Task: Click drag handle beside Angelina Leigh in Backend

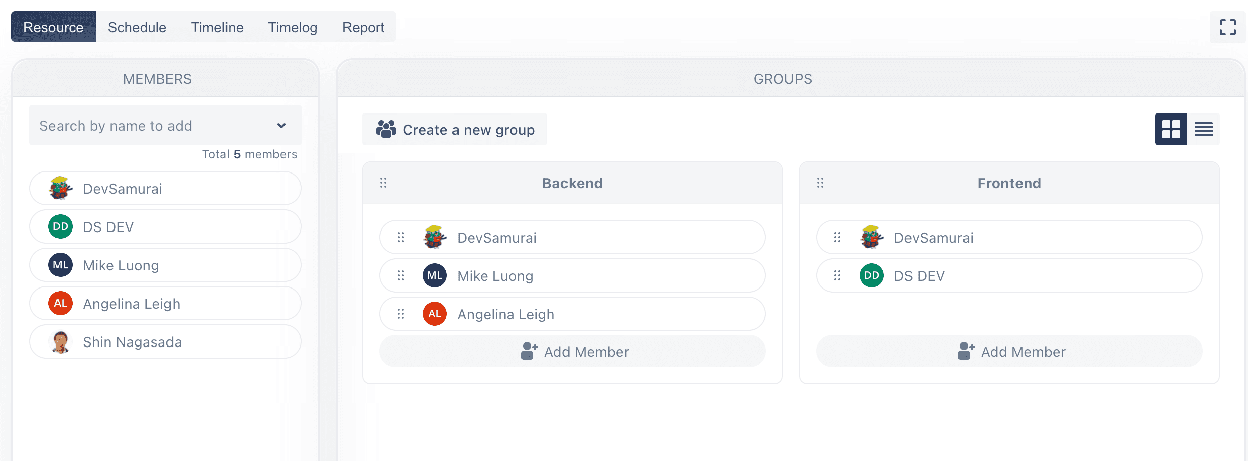Action: [x=401, y=314]
